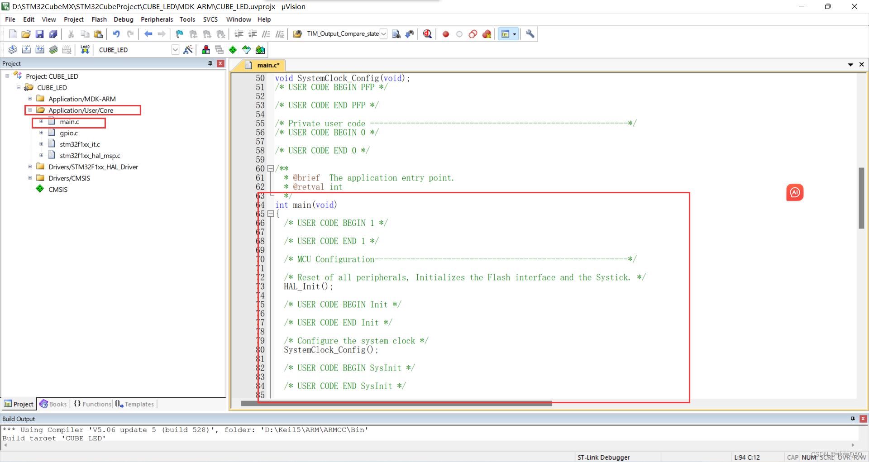Switch to the Functions tab
Image resolution: width=869 pixels, height=462 pixels.
click(92, 404)
